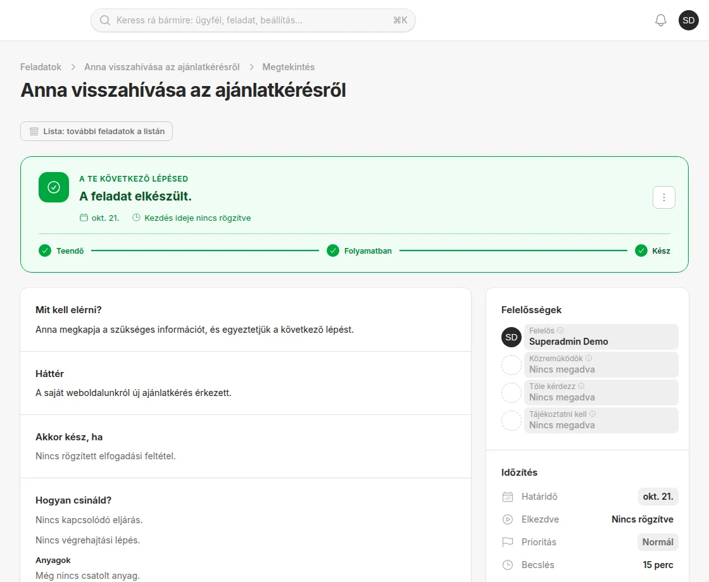Click the info icon next to Felelős
Image resolution: width=709 pixels, height=582 pixels.
pos(560,330)
